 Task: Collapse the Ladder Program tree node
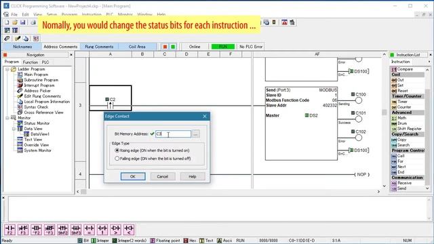click(x=7, y=69)
